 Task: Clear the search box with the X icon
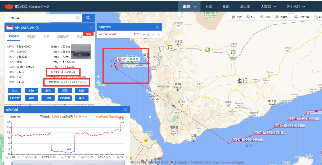[78, 18]
